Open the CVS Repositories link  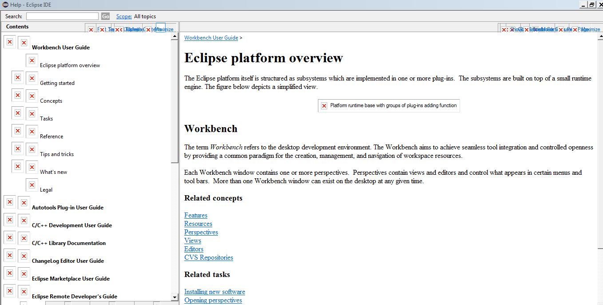tap(209, 257)
